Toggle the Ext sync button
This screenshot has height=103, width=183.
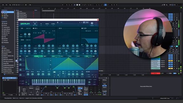click(6, 5)
